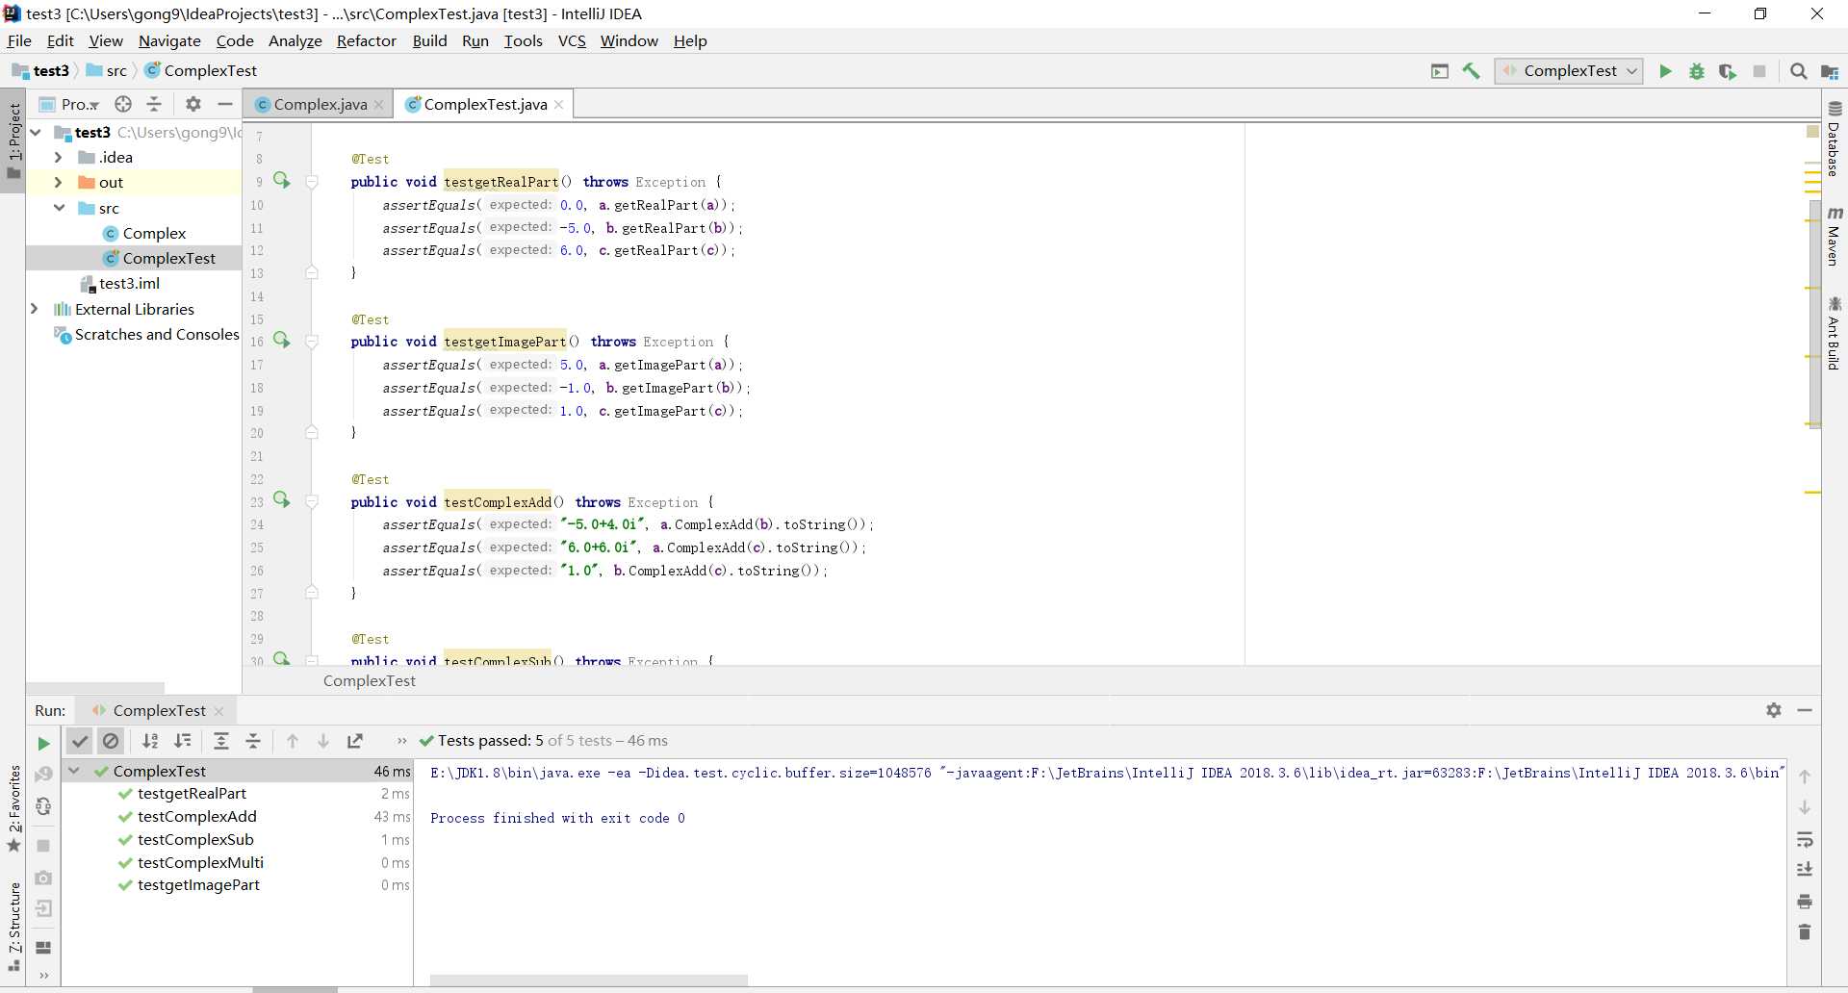Click test3 breadcrumb in navigation bar
1848x993 pixels.
pyautogui.click(x=41, y=70)
